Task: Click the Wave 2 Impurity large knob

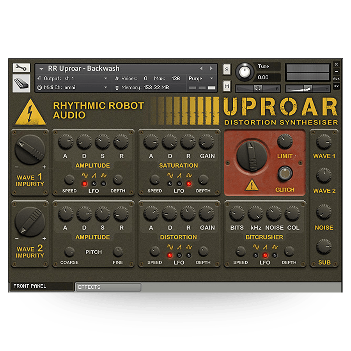Action: [30, 222]
